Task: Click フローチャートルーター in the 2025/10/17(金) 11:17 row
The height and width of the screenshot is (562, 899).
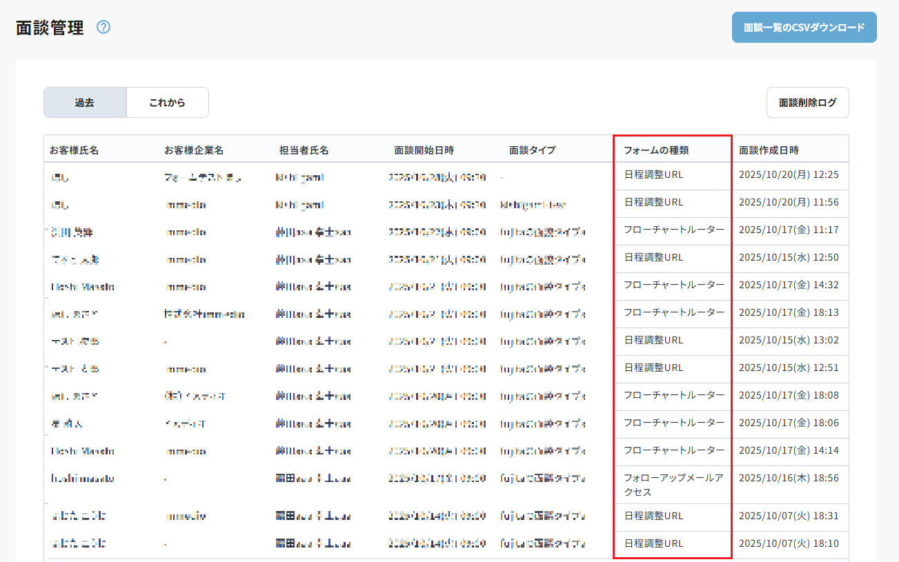Action: 674,230
